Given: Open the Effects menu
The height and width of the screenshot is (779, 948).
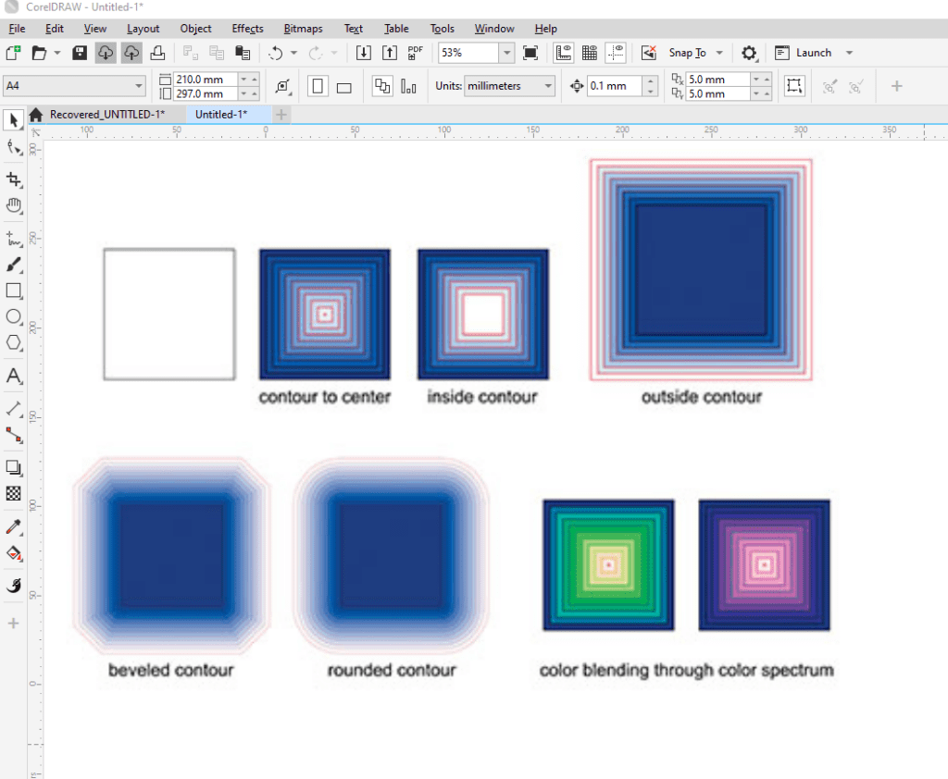Looking at the screenshot, I should pyautogui.click(x=247, y=29).
